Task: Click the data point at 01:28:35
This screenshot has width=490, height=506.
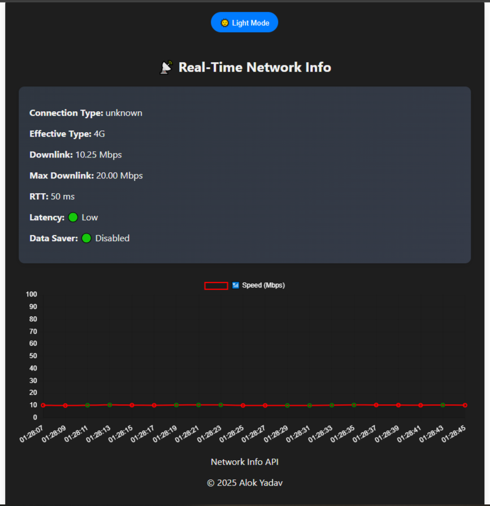Action: tap(354, 405)
